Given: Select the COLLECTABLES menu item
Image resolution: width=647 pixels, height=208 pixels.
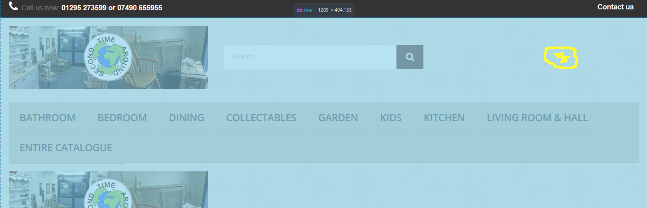Looking at the screenshot, I should tap(261, 118).
